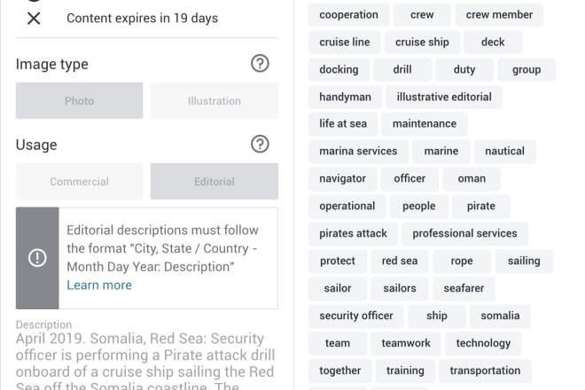
Task: Pick the 'red sea' keyword tag
Action: (400, 261)
